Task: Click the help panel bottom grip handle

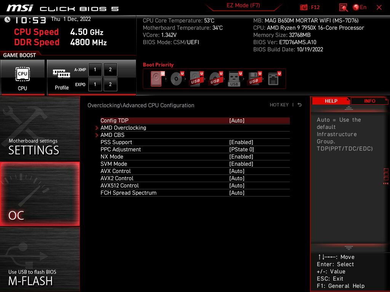Action: click(x=349, y=248)
